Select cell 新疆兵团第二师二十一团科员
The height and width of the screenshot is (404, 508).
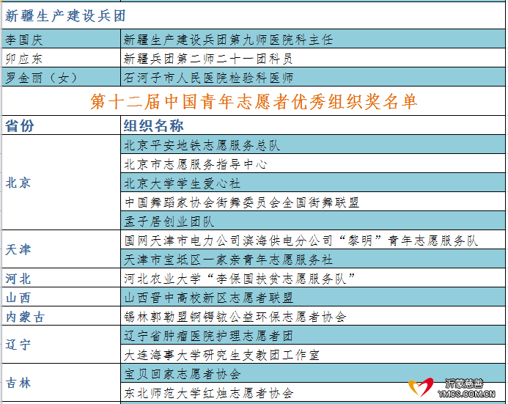tap(313, 59)
